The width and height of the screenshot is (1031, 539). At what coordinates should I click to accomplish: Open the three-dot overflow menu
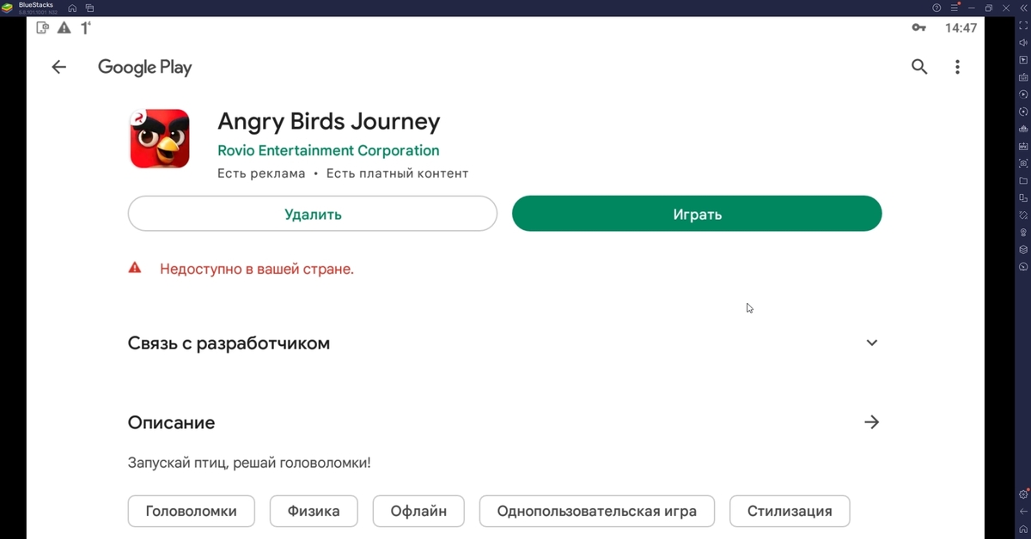click(957, 67)
